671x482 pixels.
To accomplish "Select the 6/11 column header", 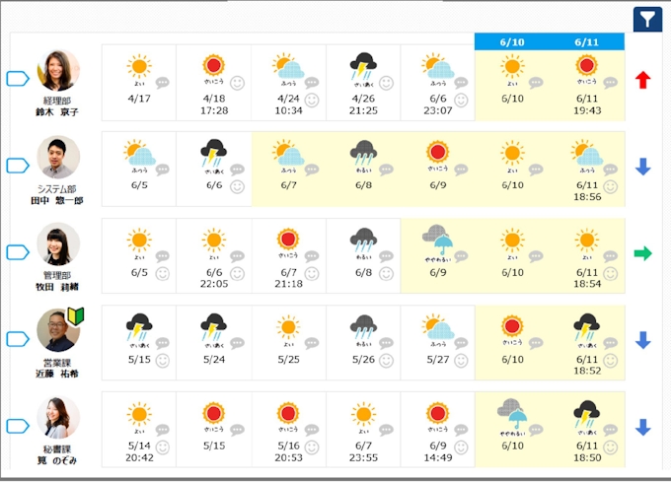I will pos(586,41).
